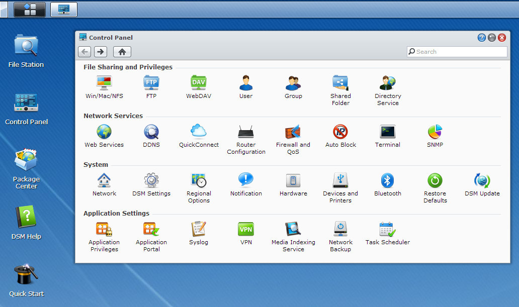This screenshot has width=519, height=307.
Task: Open Task Scheduler
Action: pyautogui.click(x=388, y=233)
